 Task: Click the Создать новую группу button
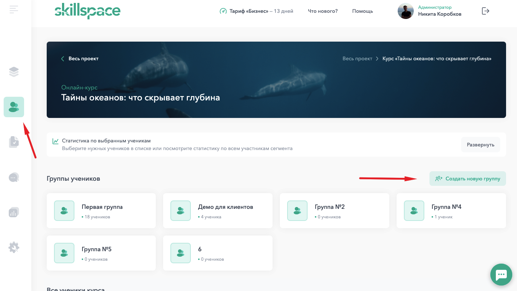(468, 179)
